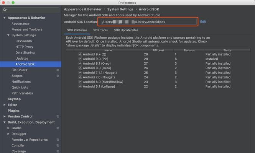255x153 pixels.
Task: Select Remote Jar Repositories
Action: click(x=30, y=140)
